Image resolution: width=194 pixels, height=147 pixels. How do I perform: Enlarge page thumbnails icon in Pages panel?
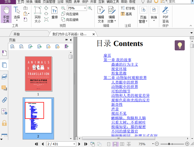tap(12, 47)
